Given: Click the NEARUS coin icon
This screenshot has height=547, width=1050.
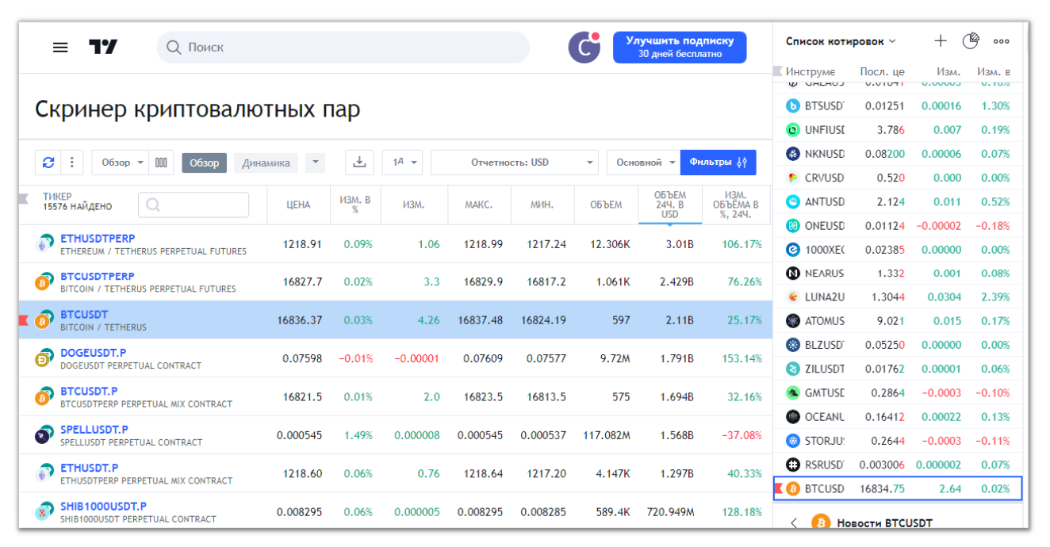Looking at the screenshot, I should (x=793, y=273).
